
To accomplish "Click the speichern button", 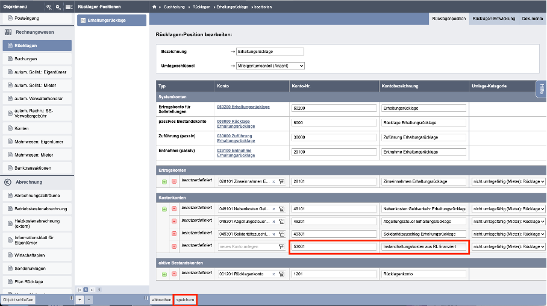I will pyautogui.click(x=185, y=300).
